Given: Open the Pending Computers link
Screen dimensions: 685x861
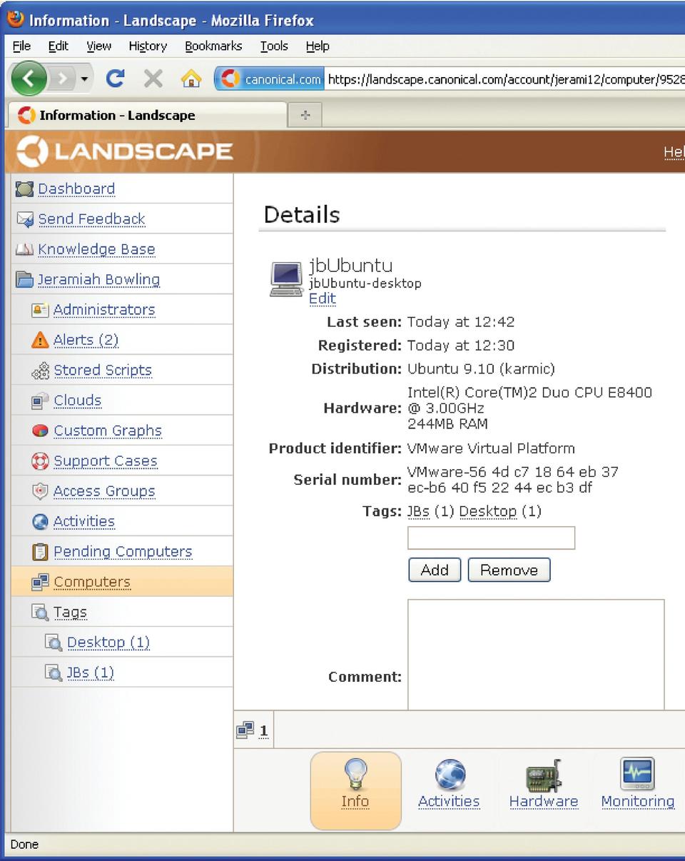Looking at the screenshot, I should click(x=123, y=552).
